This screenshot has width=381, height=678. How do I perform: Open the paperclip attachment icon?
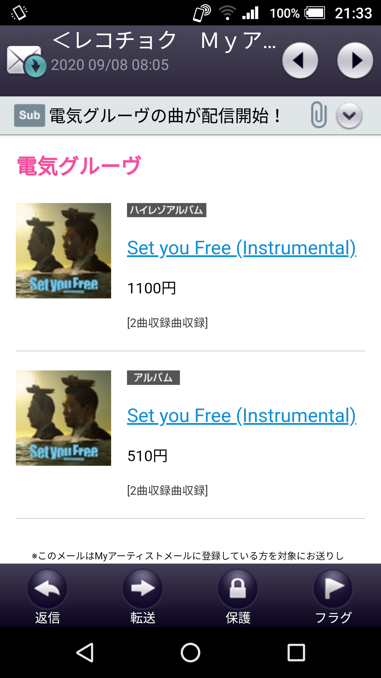coord(319,115)
